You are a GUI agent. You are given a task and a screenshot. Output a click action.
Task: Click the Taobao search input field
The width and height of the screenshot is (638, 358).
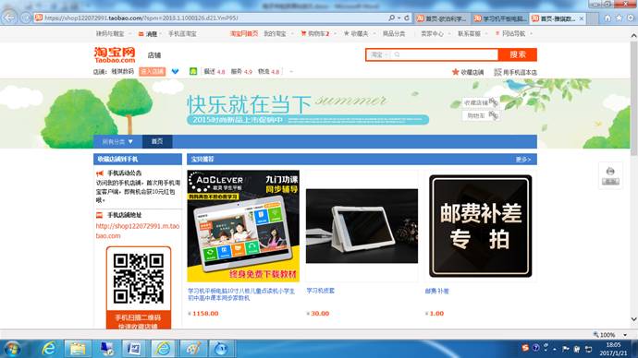click(x=446, y=54)
